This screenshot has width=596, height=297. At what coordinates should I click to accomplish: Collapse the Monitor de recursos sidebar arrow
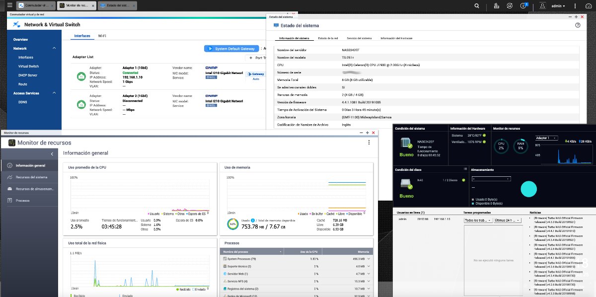(52, 154)
